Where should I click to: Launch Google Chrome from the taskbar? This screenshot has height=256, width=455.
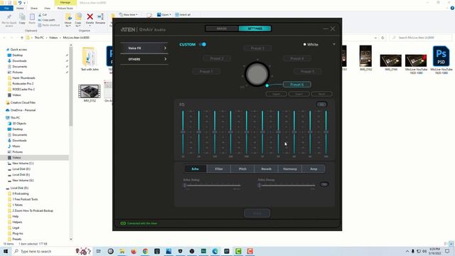click(145, 251)
